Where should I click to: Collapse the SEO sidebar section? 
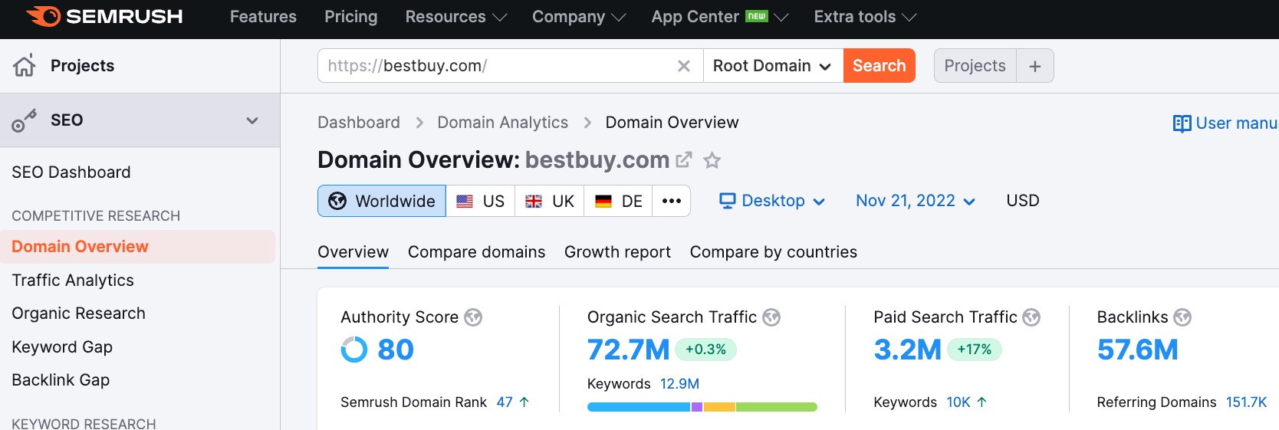pos(252,120)
